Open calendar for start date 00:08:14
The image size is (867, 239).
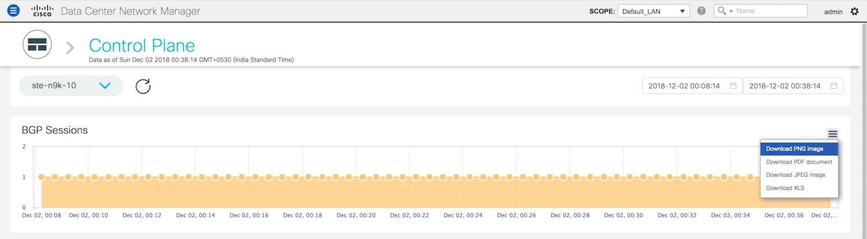[x=733, y=86]
